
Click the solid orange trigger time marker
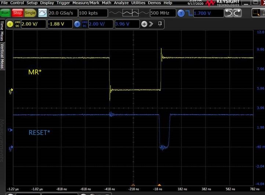(x=159, y=185)
